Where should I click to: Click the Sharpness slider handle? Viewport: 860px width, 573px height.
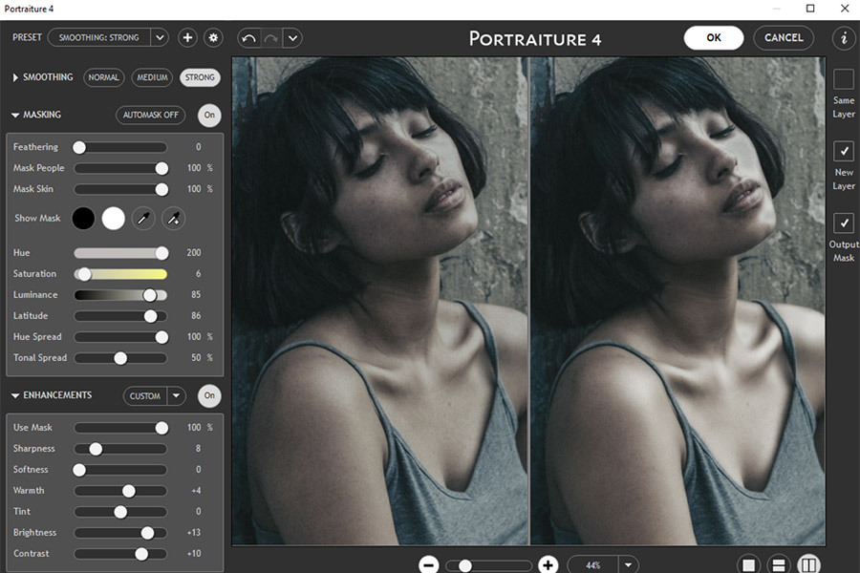pos(96,449)
